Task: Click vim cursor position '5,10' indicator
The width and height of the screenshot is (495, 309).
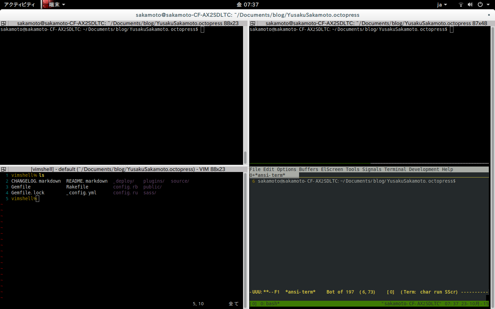Action: coord(198,304)
